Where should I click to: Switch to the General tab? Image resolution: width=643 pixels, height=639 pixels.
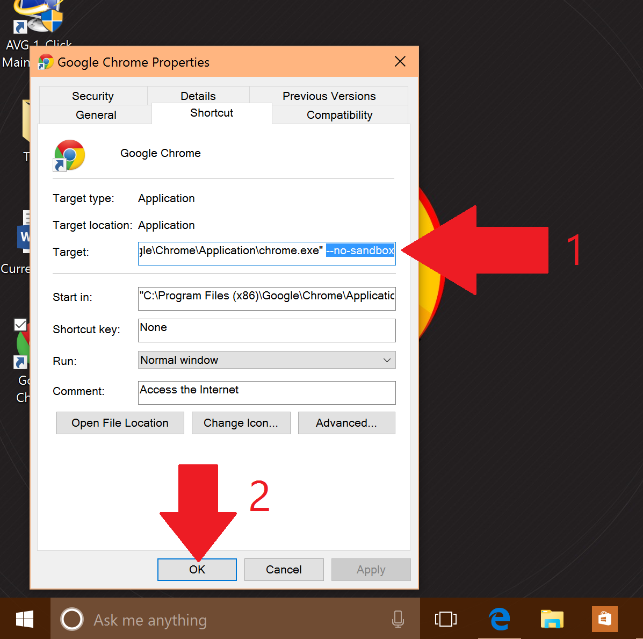pyautogui.click(x=96, y=115)
